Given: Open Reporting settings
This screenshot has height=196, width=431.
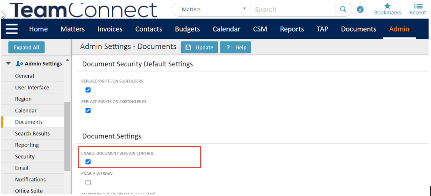Looking at the screenshot, I should tap(32, 145).
